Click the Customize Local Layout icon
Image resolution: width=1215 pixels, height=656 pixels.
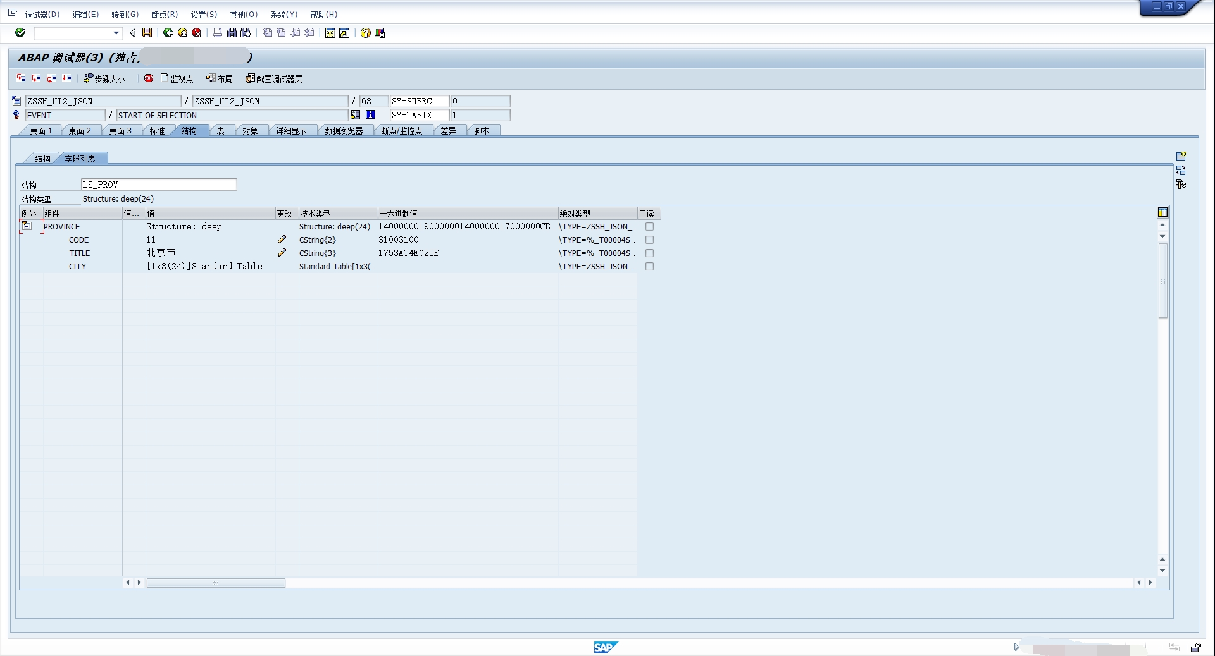pos(380,33)
